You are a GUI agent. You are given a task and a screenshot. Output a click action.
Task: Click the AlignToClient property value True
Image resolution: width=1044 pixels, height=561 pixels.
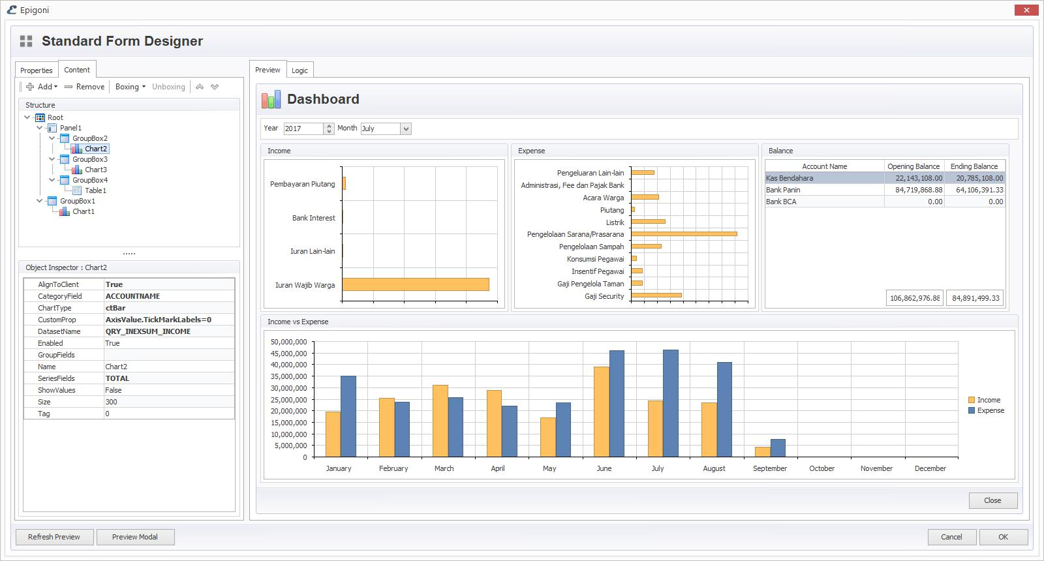(x=169, y=284)
